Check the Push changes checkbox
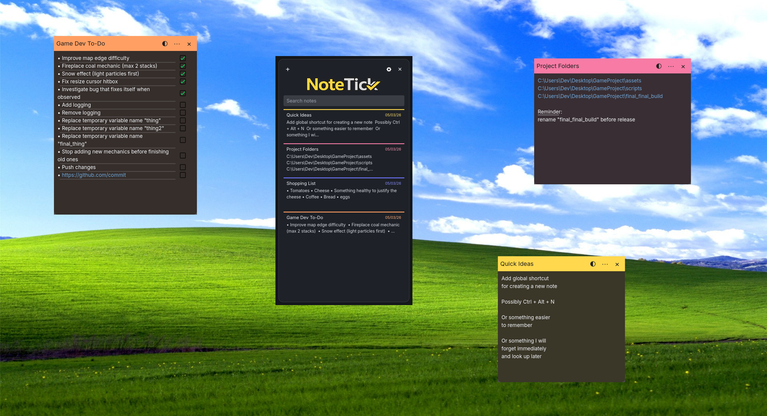767x416 pixels. (x=183, y=167)
